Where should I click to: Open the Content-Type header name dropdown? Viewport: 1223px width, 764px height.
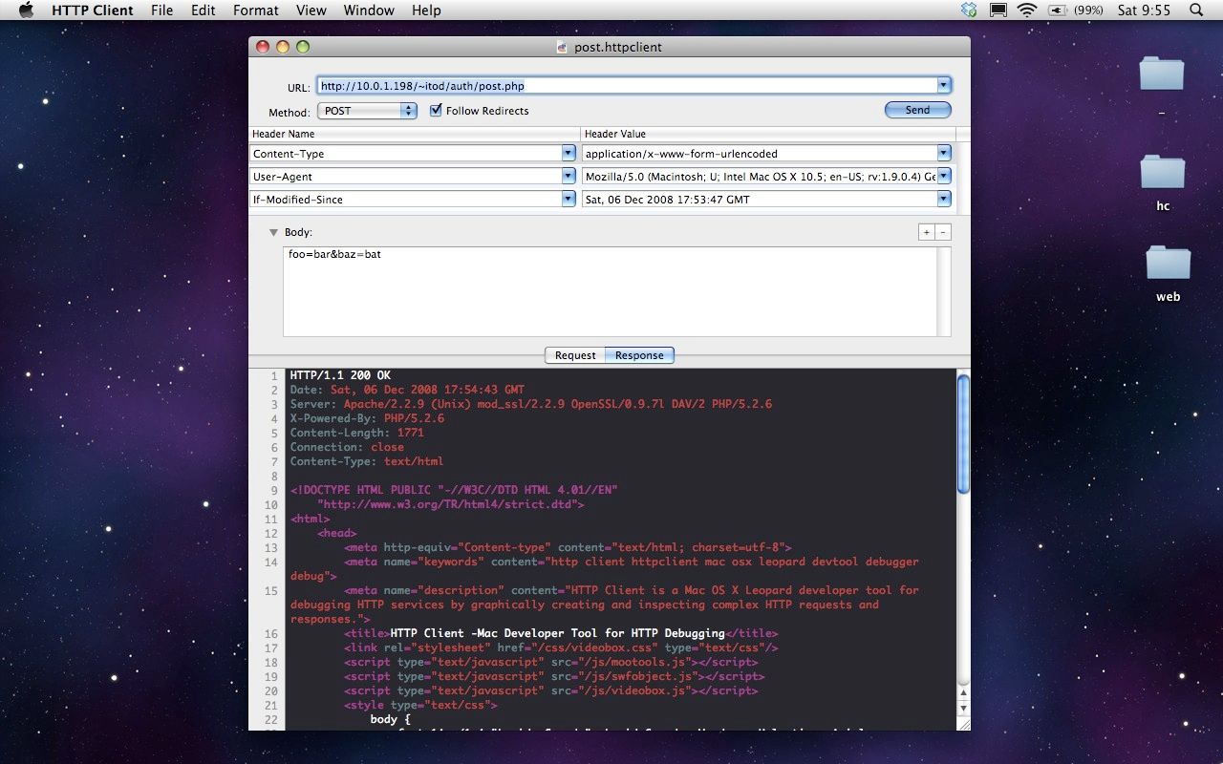pos(568,153)
